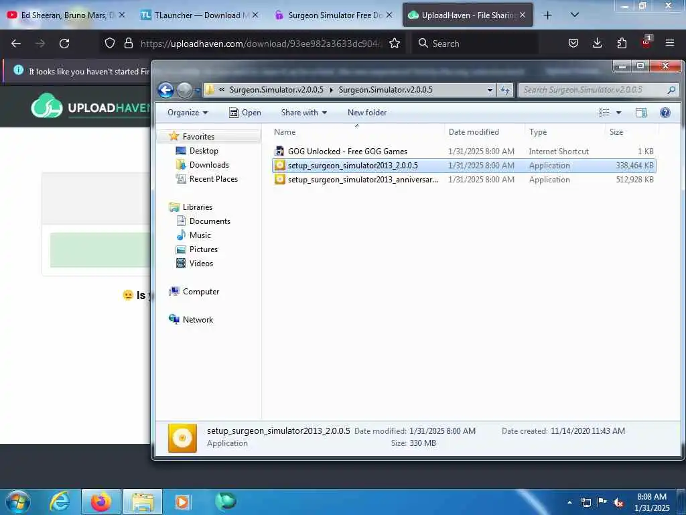The image size is (686, 515).
Task: Click the muted volume tray icon
Action: [618, 503]
